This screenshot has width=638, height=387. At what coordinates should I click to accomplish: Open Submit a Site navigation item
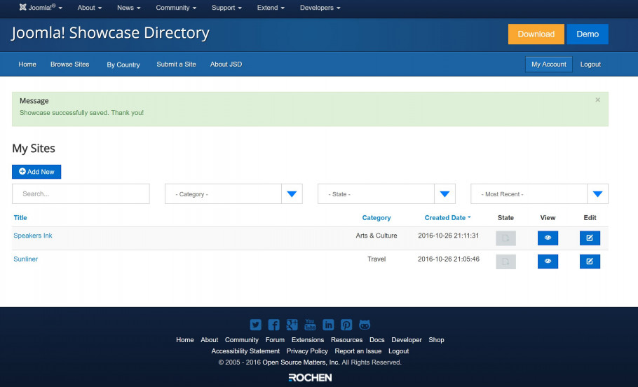tap(176, 64)
